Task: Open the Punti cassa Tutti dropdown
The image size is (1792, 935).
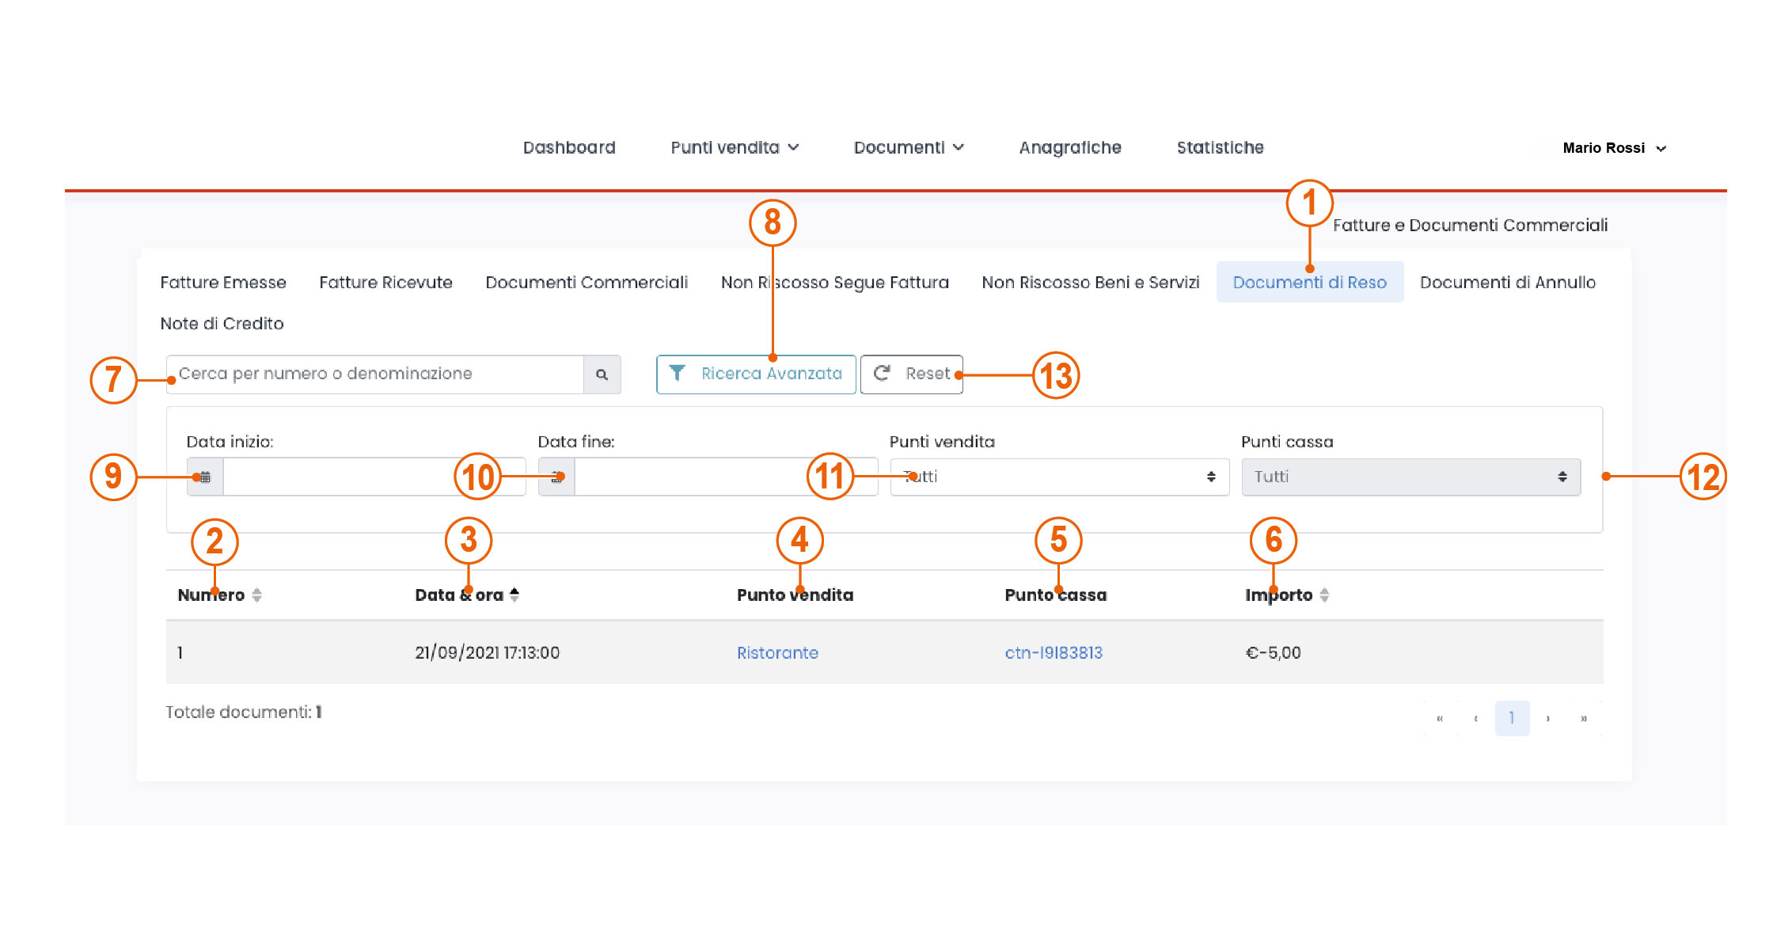Action: pyautogui.click(x=1410, y=477)
